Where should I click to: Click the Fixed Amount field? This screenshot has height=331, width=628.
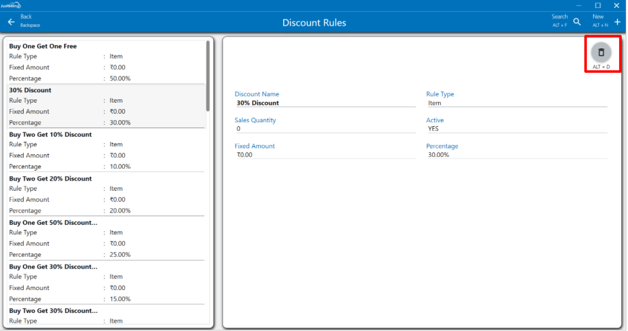click(x=325, y=155)
